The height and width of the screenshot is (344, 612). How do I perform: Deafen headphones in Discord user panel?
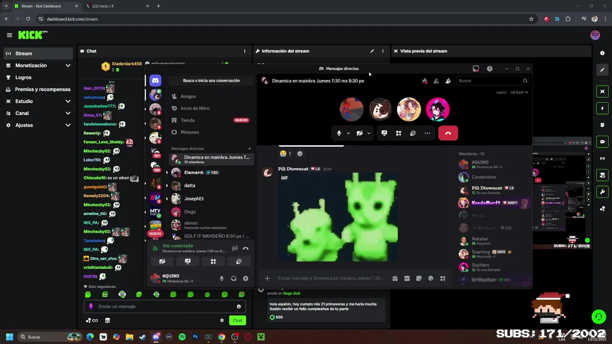click(x=233, y=279)
